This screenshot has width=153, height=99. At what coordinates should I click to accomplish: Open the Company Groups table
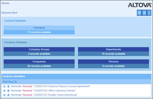click(x=39, y=49)
